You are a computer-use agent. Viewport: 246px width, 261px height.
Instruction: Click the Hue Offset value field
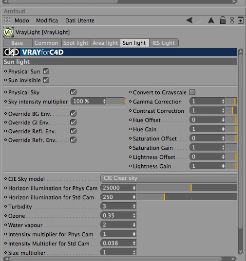pyautogui.click(x=208, y=120)
